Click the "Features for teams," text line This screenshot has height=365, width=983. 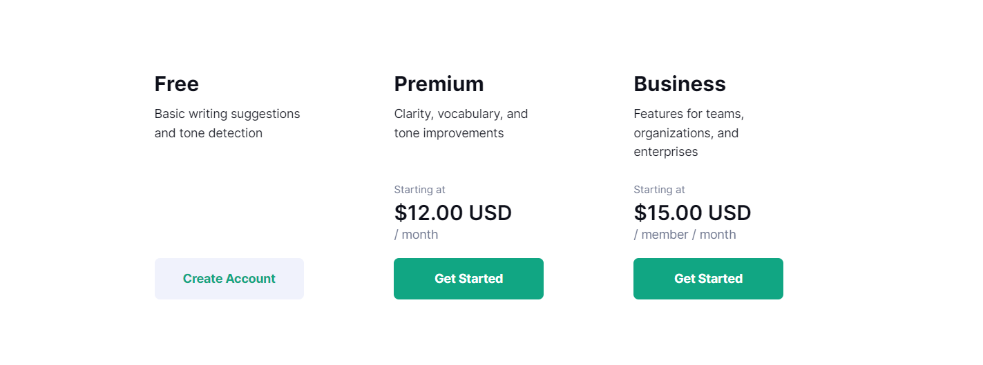689,114
